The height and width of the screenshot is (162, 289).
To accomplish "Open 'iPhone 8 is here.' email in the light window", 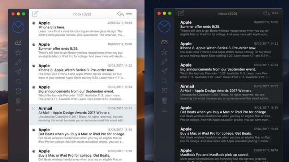I will click(83, 29).
